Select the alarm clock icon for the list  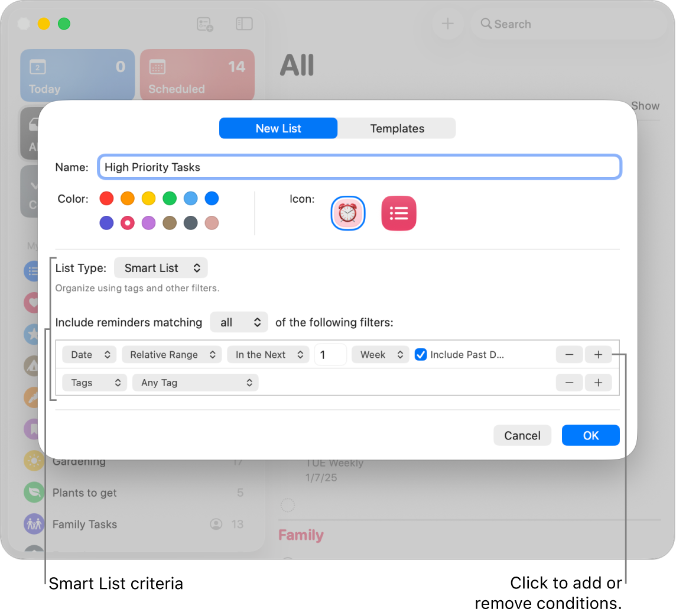(347, 213)
